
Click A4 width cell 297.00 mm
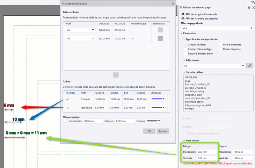click(104, 39)
